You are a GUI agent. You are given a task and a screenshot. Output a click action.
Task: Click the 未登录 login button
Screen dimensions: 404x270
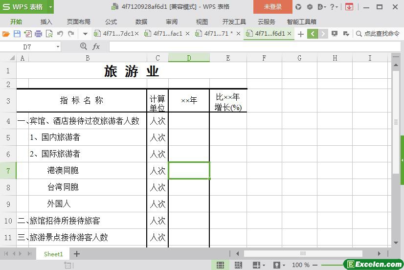[x=272, y=7]
